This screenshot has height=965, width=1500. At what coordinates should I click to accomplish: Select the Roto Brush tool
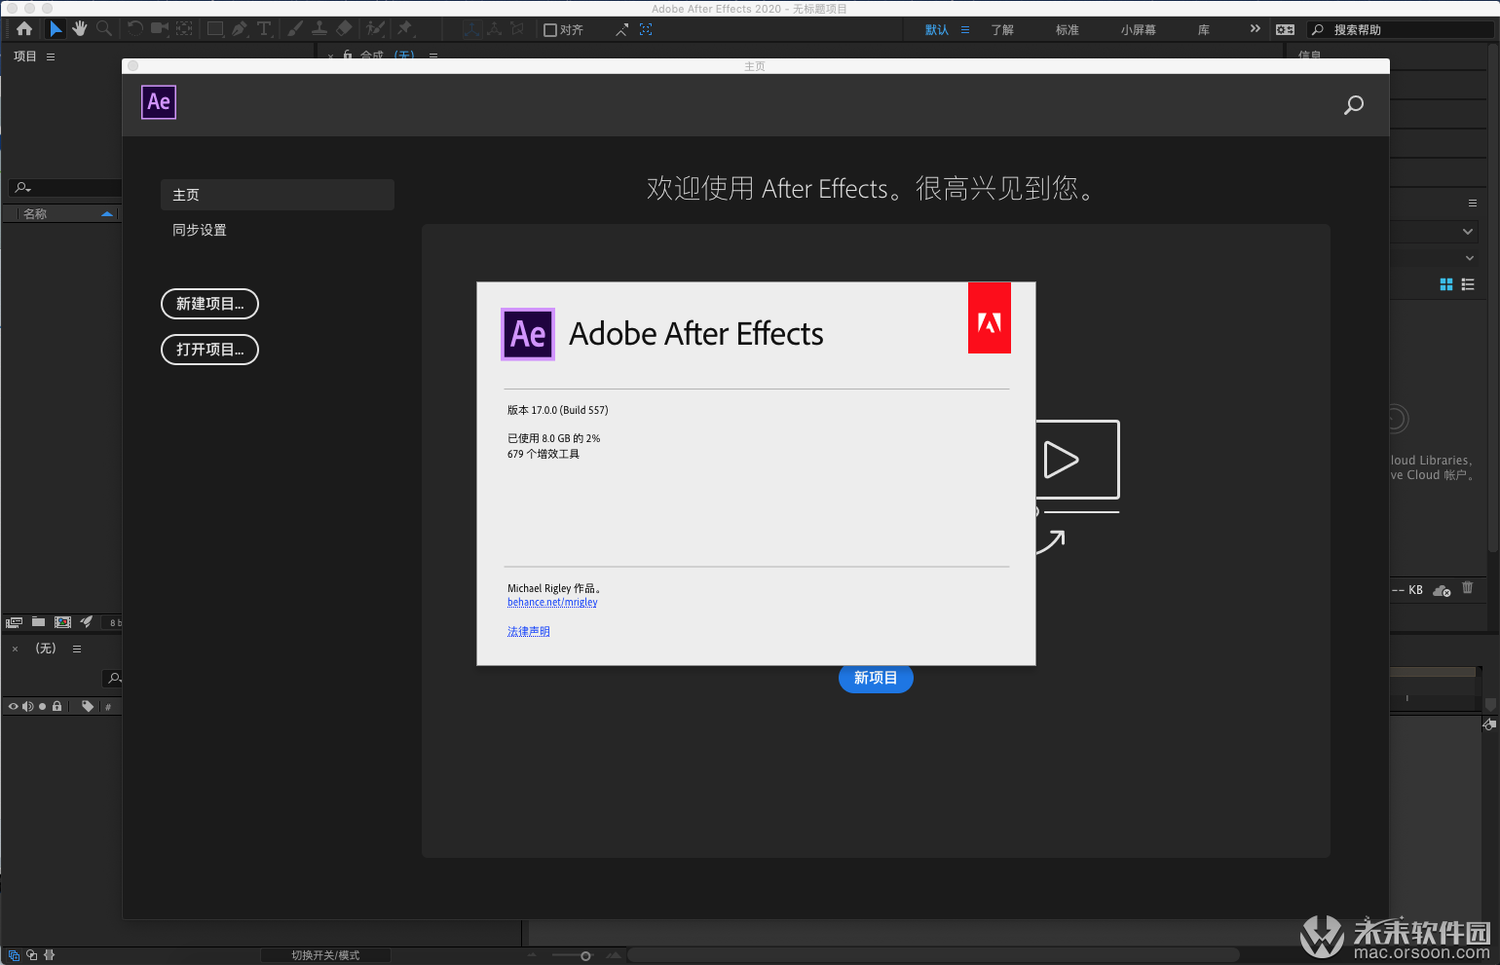(375, 29)
